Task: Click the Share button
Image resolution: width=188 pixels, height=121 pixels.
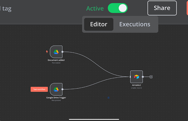Action: [162, 8]
